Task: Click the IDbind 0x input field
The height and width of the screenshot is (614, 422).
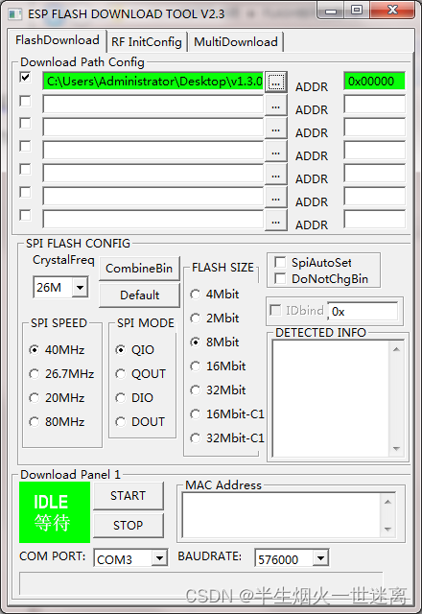Action: tap(363, 311)
